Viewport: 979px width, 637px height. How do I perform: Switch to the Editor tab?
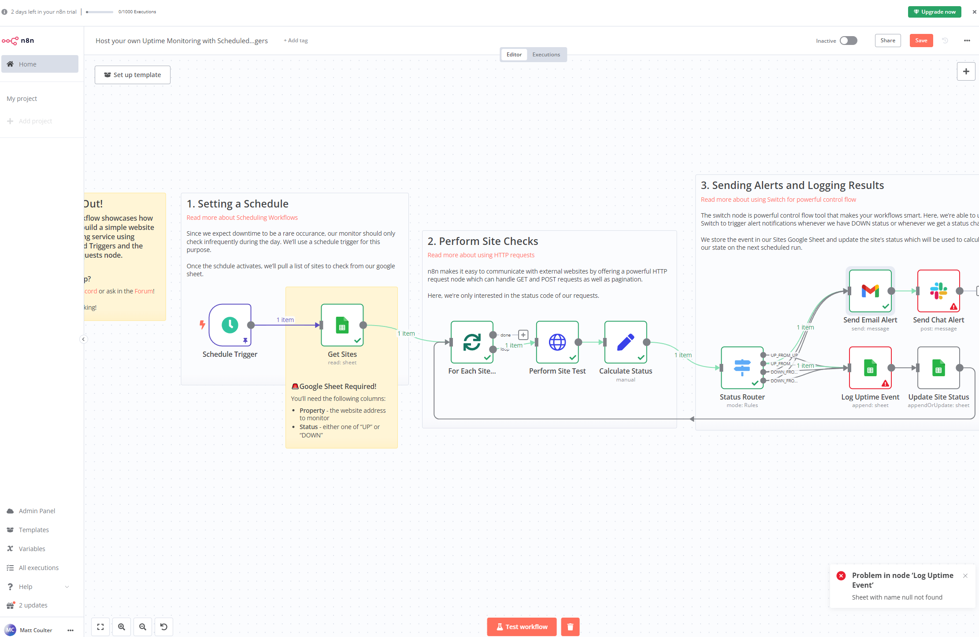coord(514,55)
